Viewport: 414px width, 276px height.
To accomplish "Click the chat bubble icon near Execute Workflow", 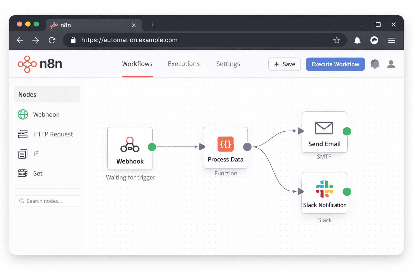I will point(375,64).
